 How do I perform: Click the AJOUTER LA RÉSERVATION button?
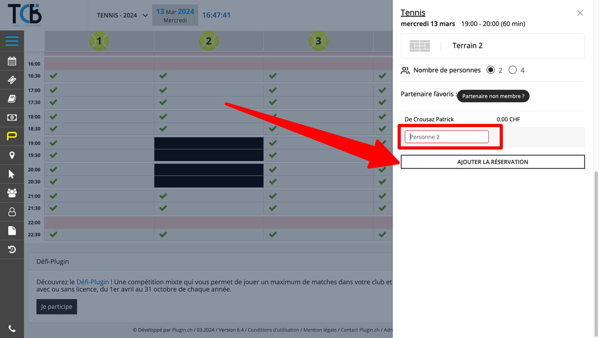[x=492, y=162]
